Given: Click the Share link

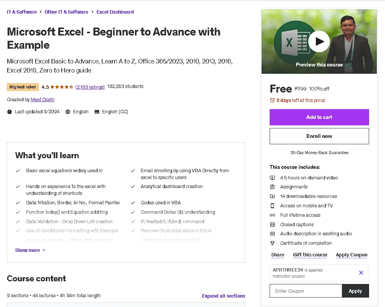Looking at the screenshot, I should 278,255.
